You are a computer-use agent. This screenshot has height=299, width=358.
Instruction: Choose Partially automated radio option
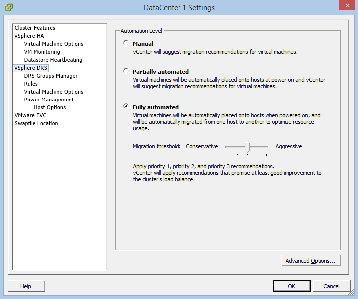[x=126, y=71]
